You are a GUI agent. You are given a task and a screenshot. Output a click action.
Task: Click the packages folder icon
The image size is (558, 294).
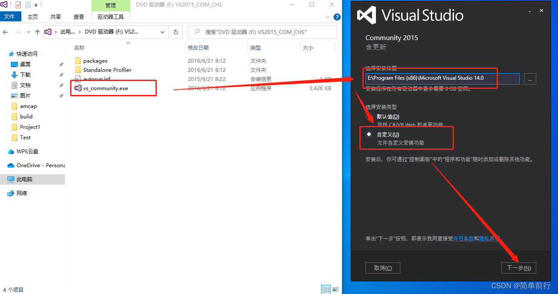78,61
